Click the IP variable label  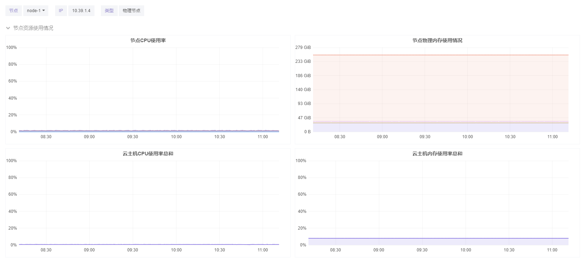61,11
